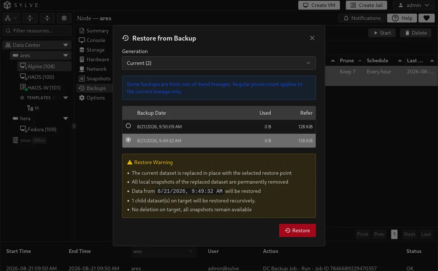Click the HAOS (100) VM monitor icon
The height and width of the screenshot is (271, 438).
pyautogui.click(x=23, y=77)
